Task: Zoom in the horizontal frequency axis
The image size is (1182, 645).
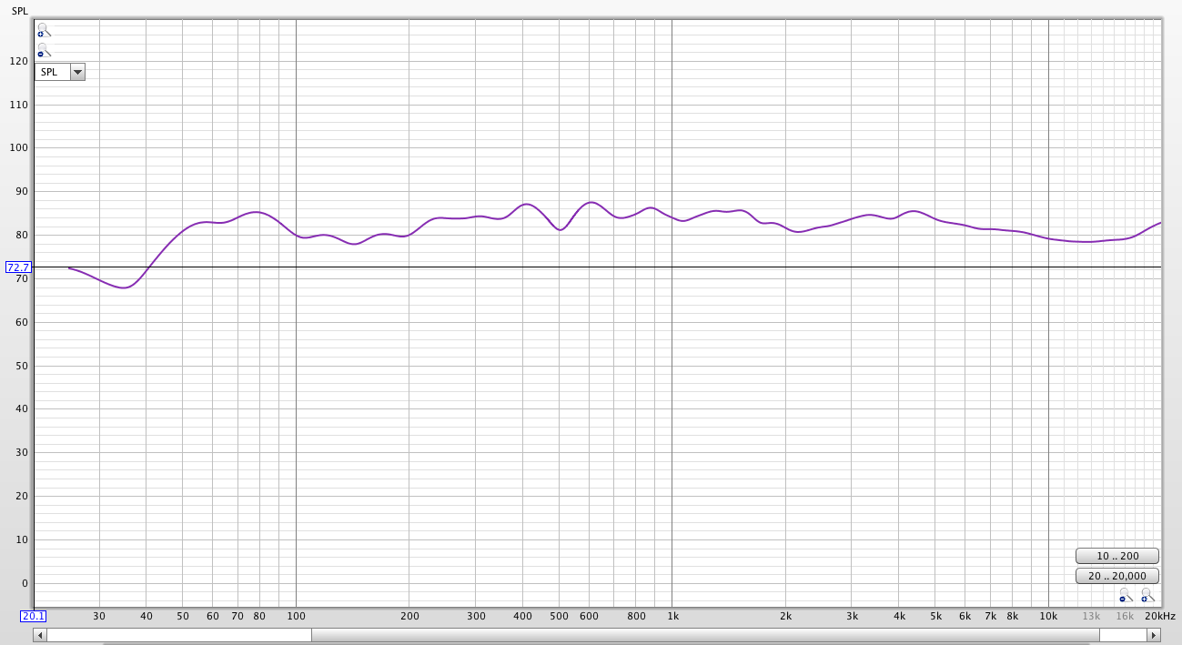Action: click(x=1147, y=595)
